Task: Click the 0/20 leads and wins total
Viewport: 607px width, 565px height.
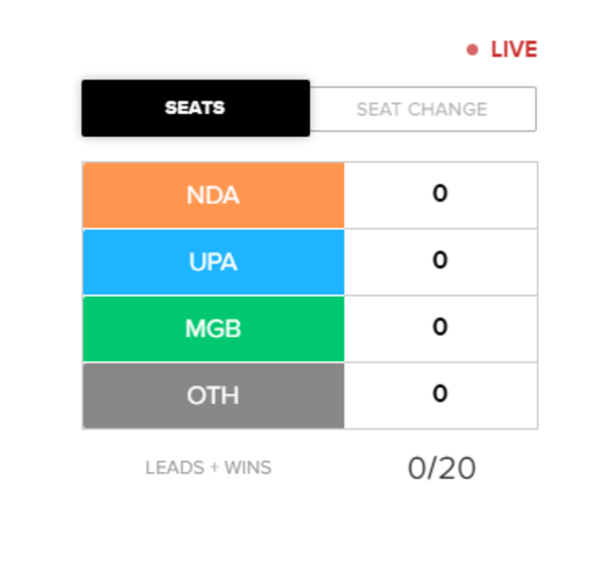Action: coord(442,468)
